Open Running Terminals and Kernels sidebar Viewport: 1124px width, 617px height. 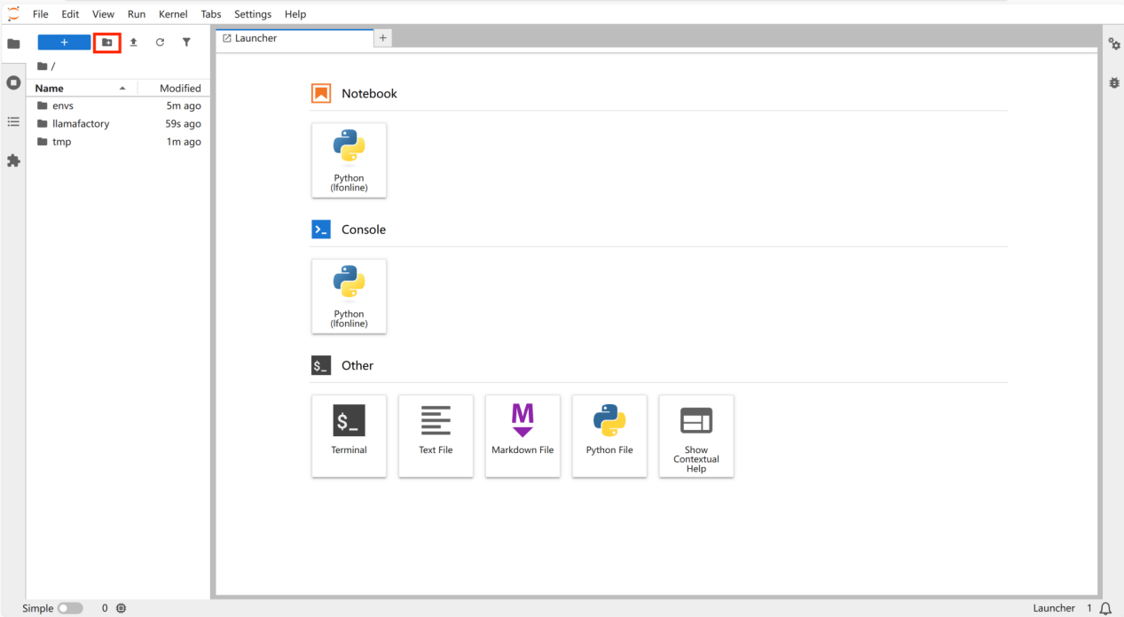pyautogui.click(x=13, y=82)
